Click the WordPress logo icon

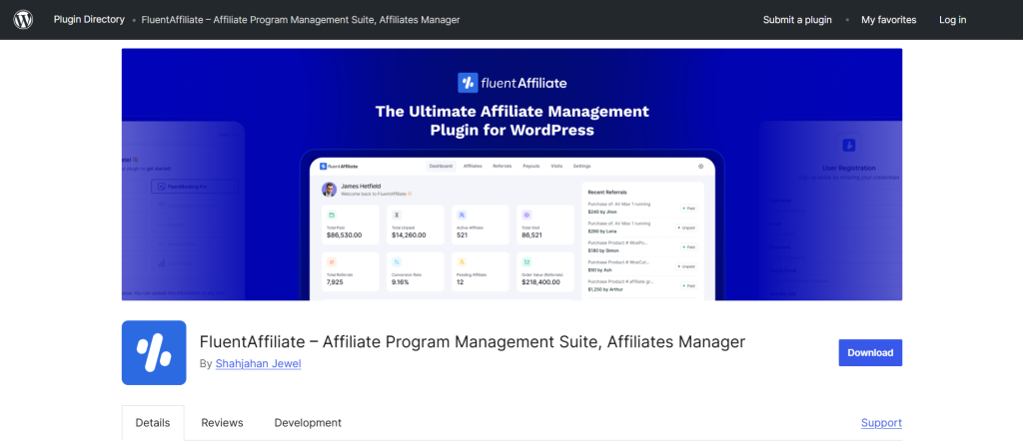[x=23, y=20]
